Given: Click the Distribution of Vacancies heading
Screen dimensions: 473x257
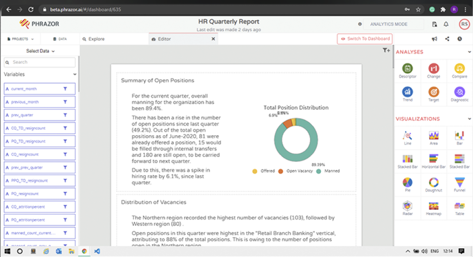Looking at the screenshot, I should click(x=154, y=202).
